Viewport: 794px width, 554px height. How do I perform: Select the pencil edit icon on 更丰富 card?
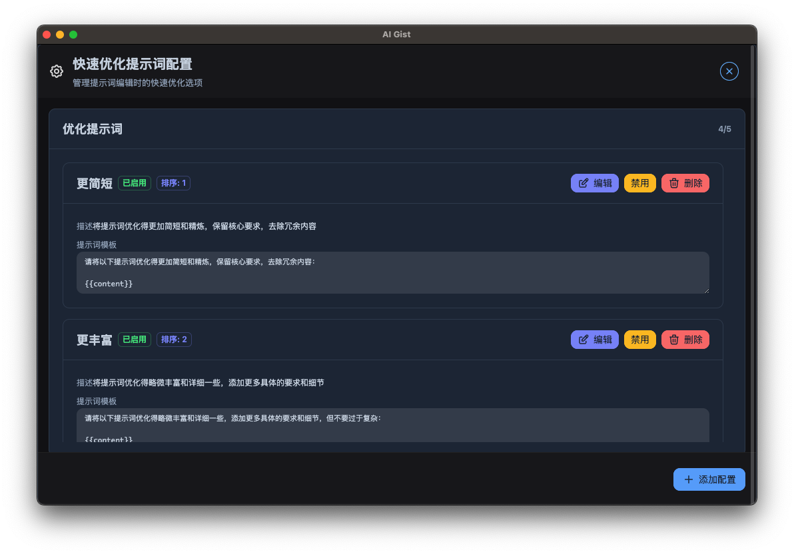pyautogui.click(x=584, y=339)
